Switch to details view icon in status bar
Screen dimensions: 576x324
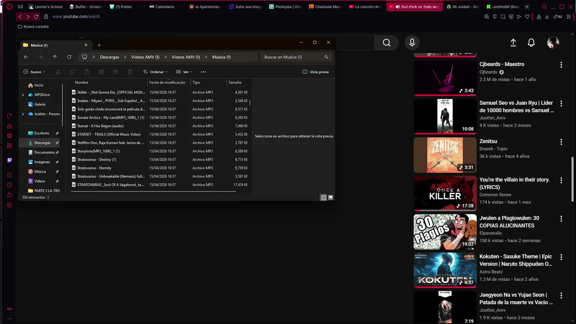[324, 198]
